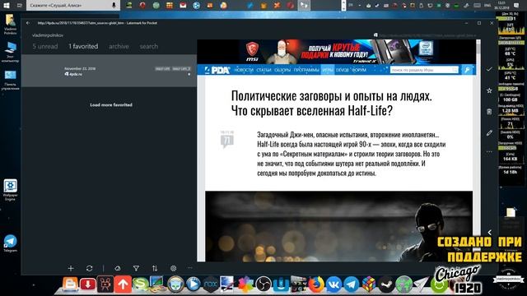Open the Control Panel desktop shortcut
Image resolution: width=527 pixels, height=296 pixels.
tap(10, 81)
